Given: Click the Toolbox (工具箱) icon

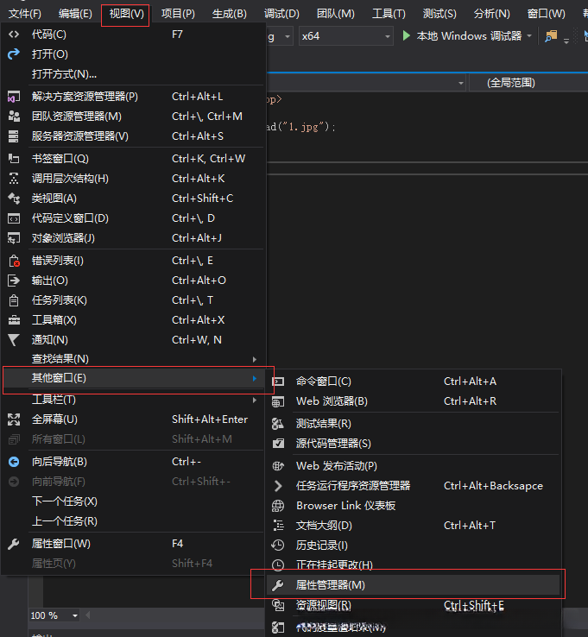Looking at the screenshot, I should (14, 320).
